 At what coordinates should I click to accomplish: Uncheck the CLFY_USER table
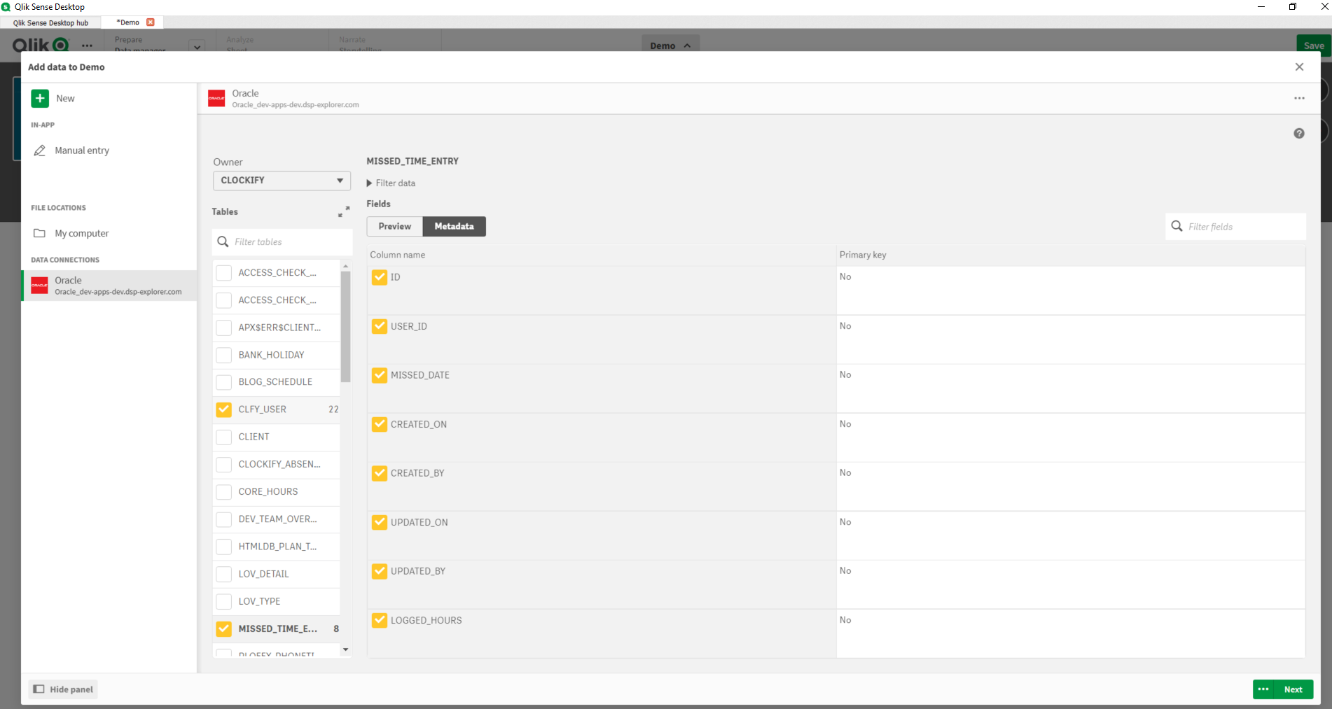point(223,409)
